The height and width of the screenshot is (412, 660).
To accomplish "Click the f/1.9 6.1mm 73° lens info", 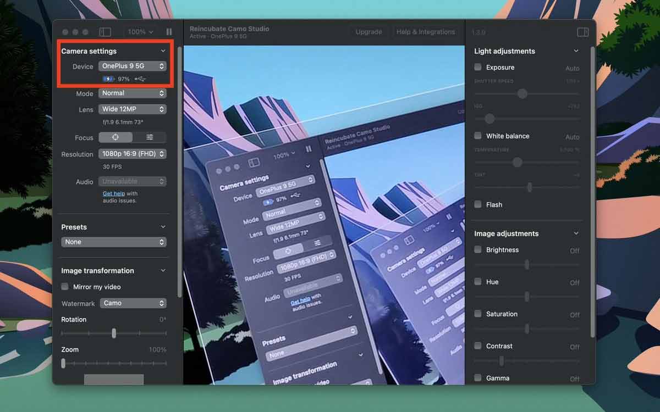I will [123, 122].
